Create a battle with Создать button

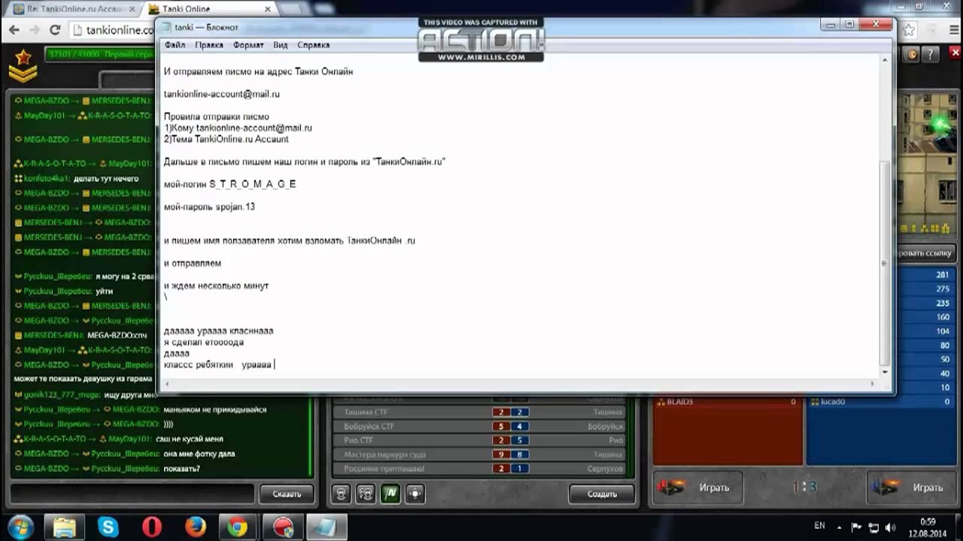[x=603, y=494]
